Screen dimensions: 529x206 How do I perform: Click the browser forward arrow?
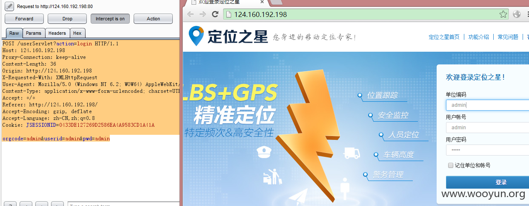[x=203, y=14]
